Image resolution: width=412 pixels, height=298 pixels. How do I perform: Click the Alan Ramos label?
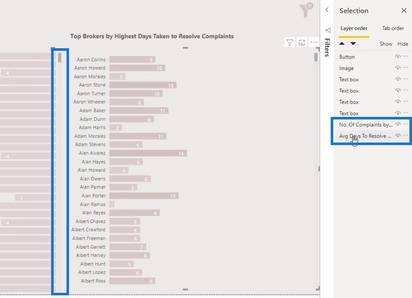[93, 204]
